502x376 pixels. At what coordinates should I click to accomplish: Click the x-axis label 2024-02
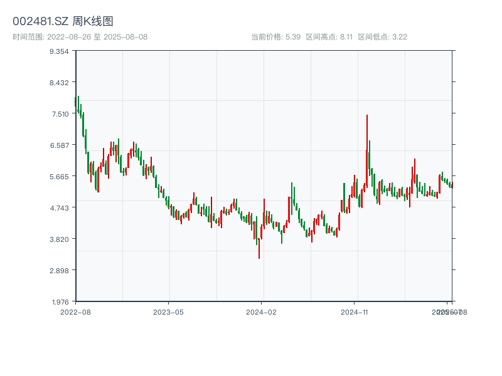(261, 312)
